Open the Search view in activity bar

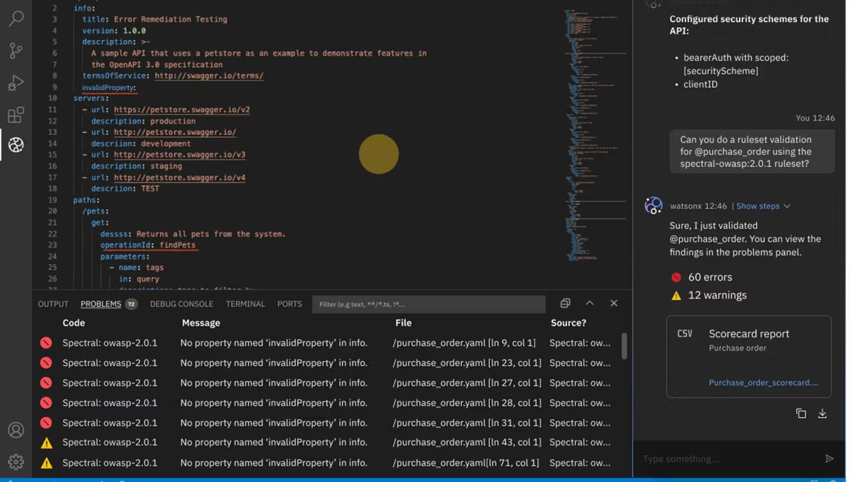[x=16, y=19]
